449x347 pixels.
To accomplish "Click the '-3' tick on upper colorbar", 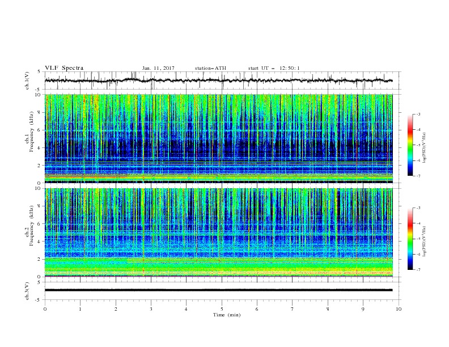I will [418, 114].
